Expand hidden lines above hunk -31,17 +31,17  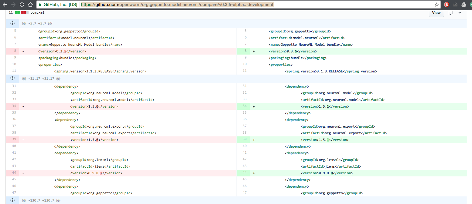pyautogui.click(x=12, y=79)
